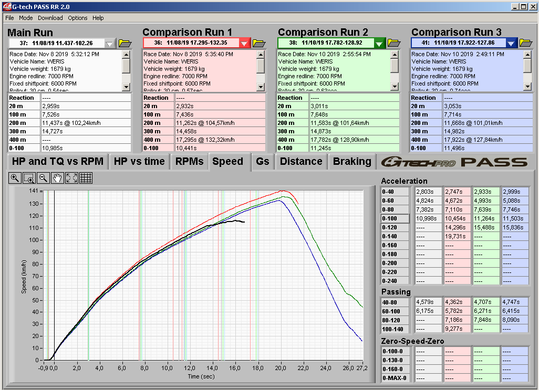Expand the Main Run selection dropdown
Viewport: 539px width, 390px height.
[x=109, y=44]
